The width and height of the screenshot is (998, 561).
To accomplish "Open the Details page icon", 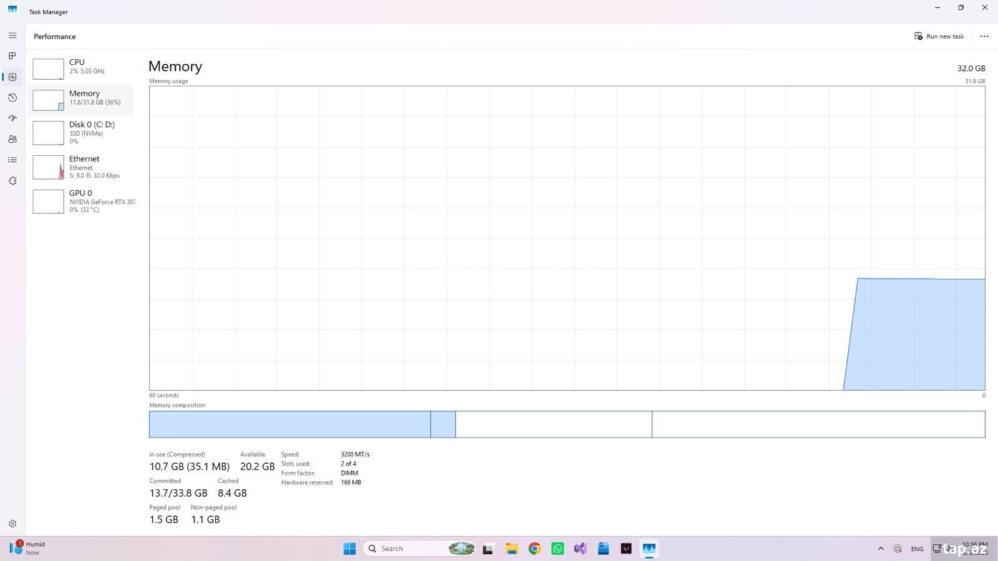I will pos(12,160).
